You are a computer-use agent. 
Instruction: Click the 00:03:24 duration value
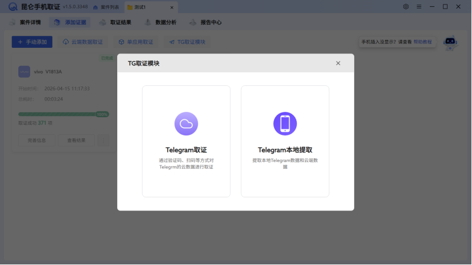[x=53, y=99]
